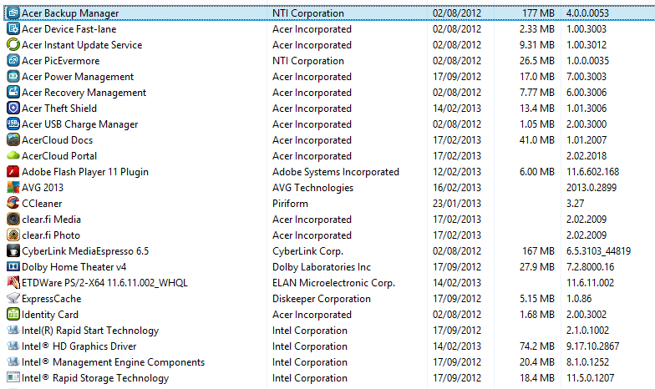655x389 pixels.
Task: Select the Acer Instant Update Service icon
Action: 13,45
